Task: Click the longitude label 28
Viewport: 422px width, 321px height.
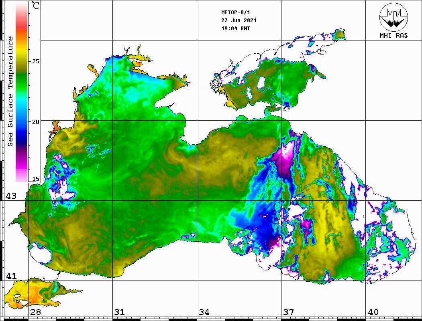Action: (x=35, y=312)
